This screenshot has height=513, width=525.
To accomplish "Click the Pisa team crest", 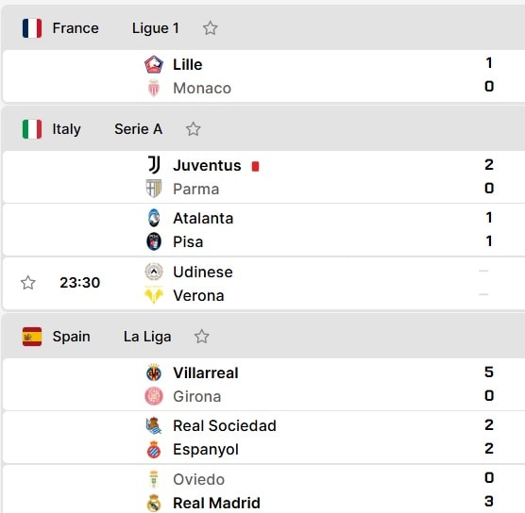I will (x=154, y=241).
